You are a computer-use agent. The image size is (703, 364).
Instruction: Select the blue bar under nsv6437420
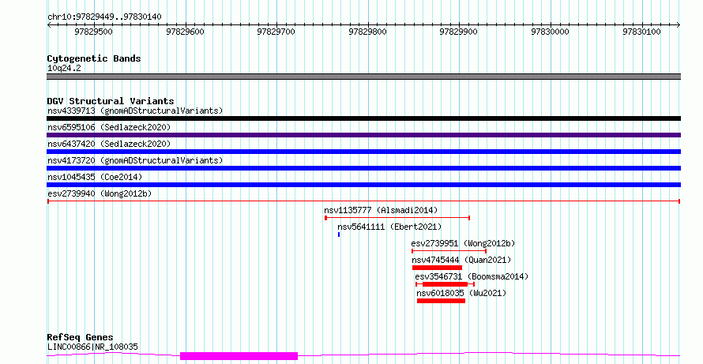363,152
